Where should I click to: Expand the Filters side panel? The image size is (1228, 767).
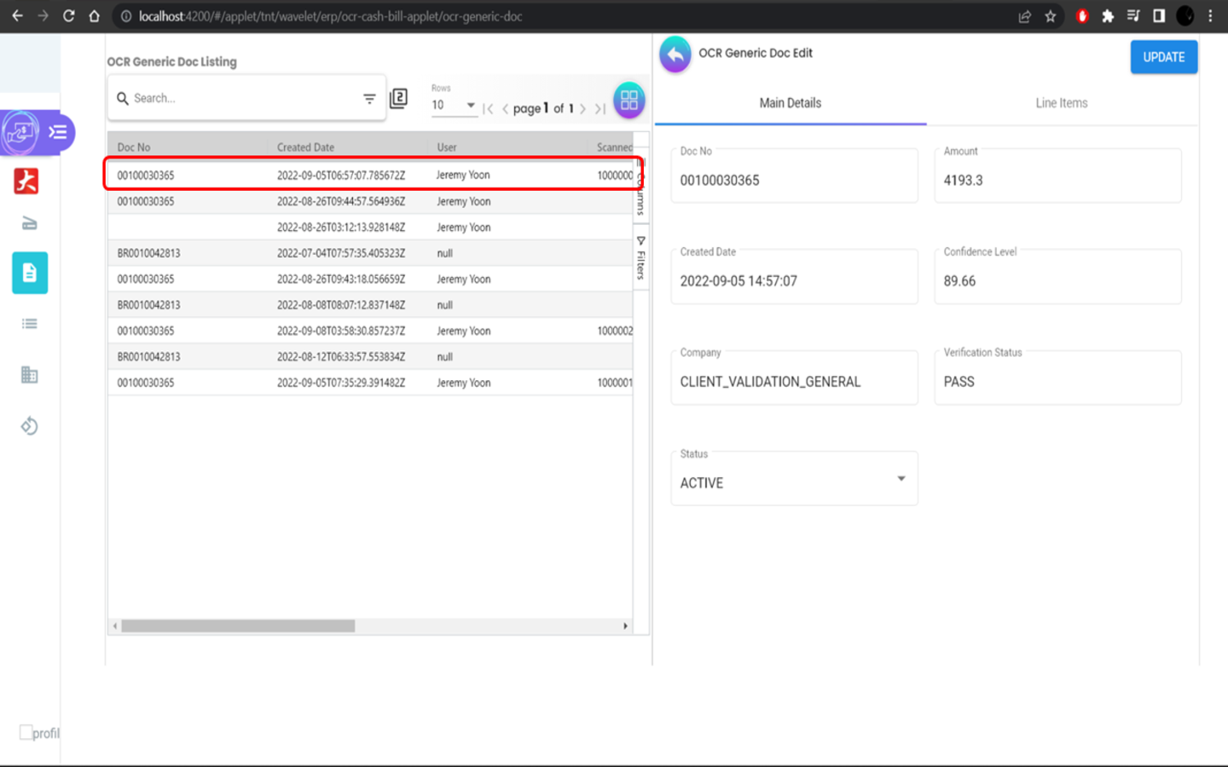pos(640,259)
